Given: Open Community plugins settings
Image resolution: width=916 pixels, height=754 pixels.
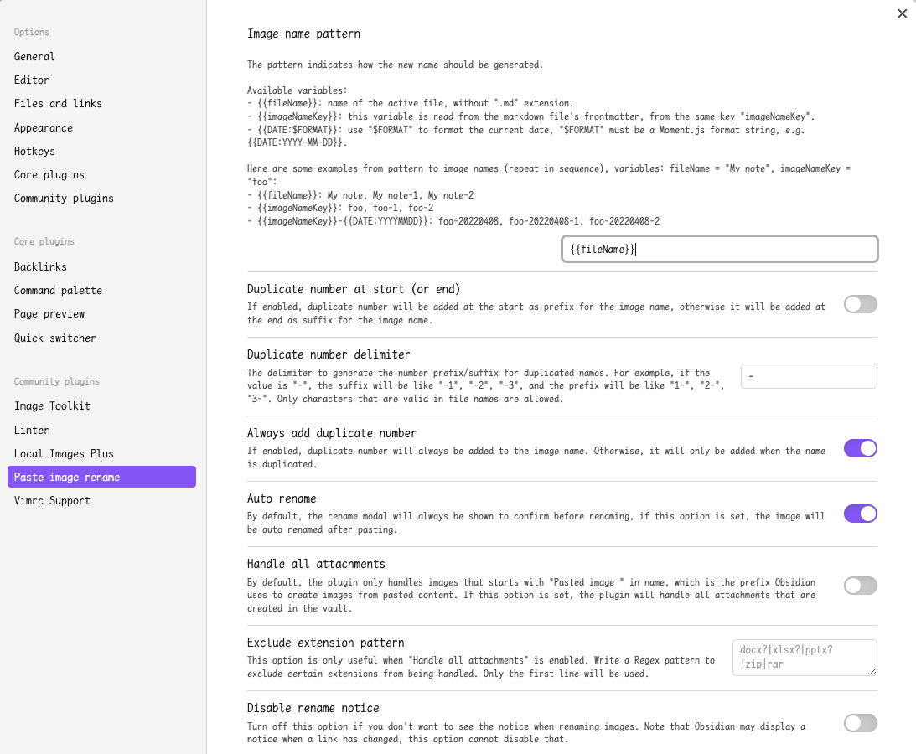Looking at the screenshot, I should 64,199.
